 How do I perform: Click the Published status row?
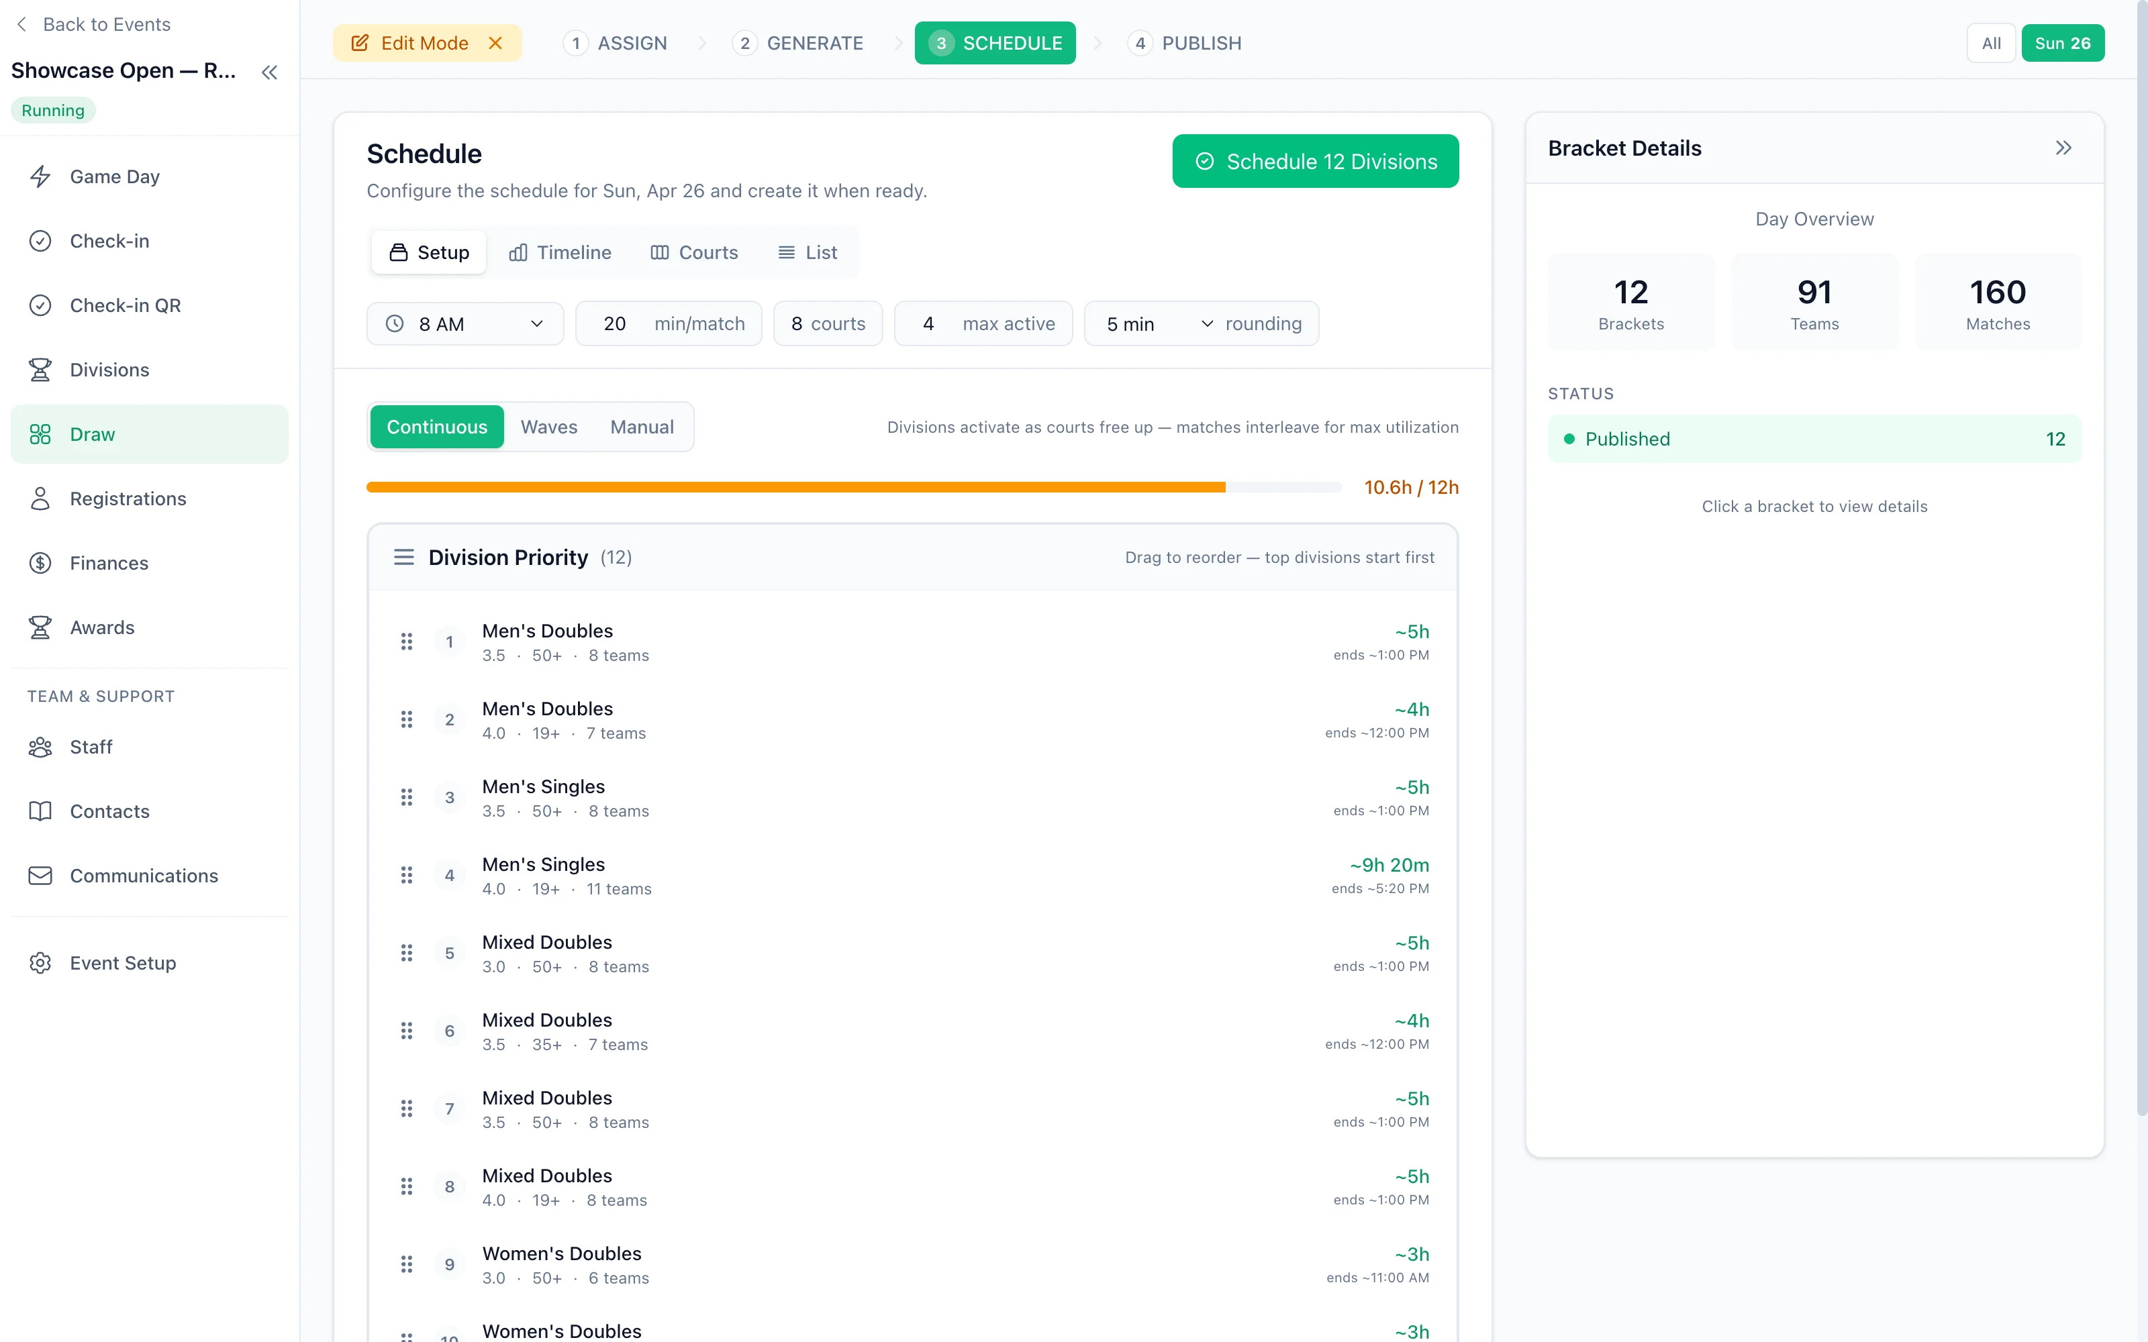click(x=1814, y=438)
